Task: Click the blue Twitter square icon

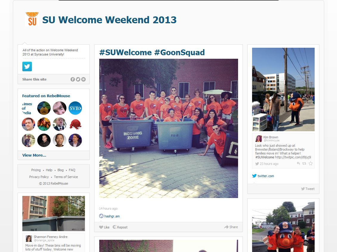Action: (x=27, y=67)
